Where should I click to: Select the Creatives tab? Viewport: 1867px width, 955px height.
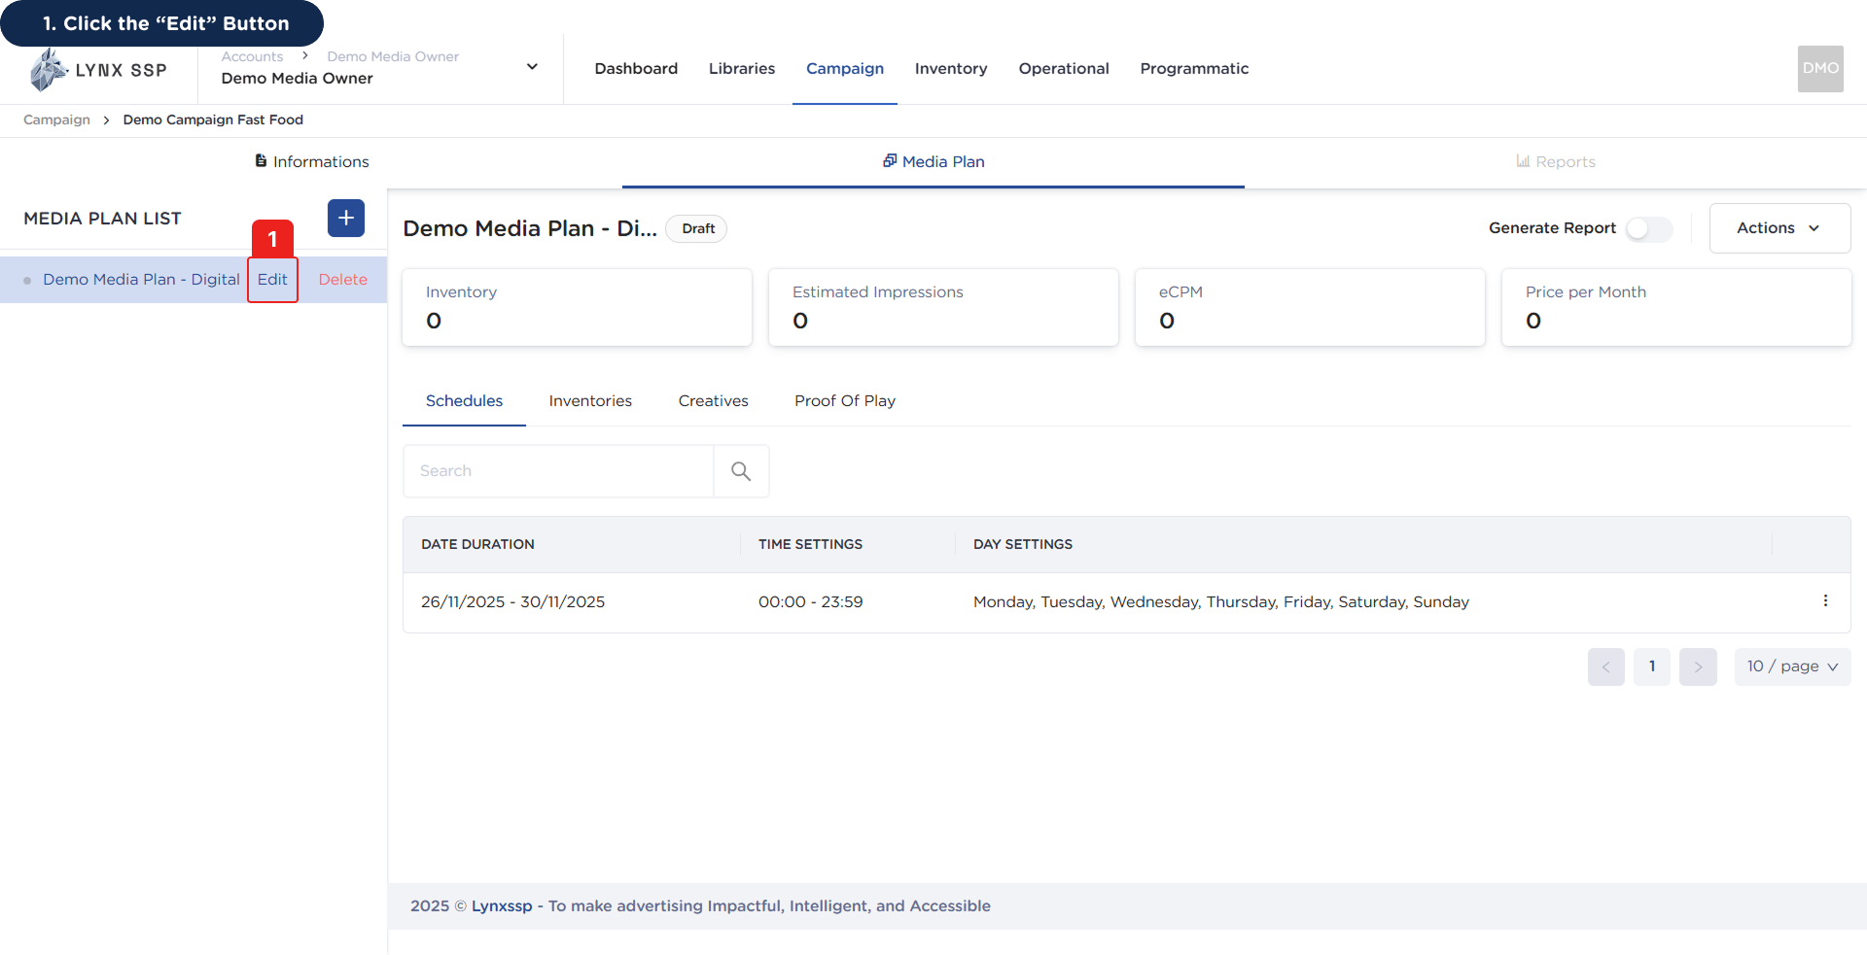(x=713, y=401)
